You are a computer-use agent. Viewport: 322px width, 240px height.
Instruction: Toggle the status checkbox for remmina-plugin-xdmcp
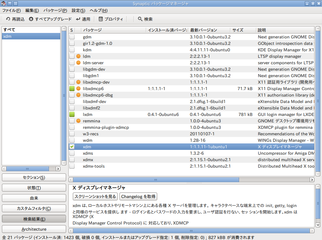point(72,127)
